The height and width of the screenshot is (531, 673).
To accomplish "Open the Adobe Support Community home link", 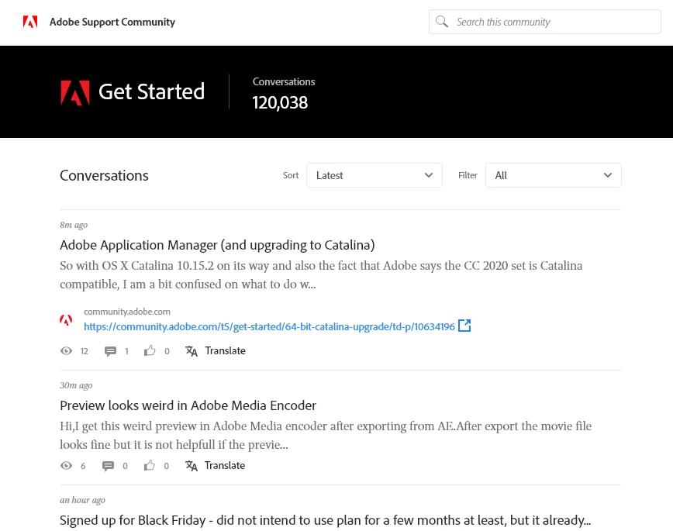I will coord(112,22).
